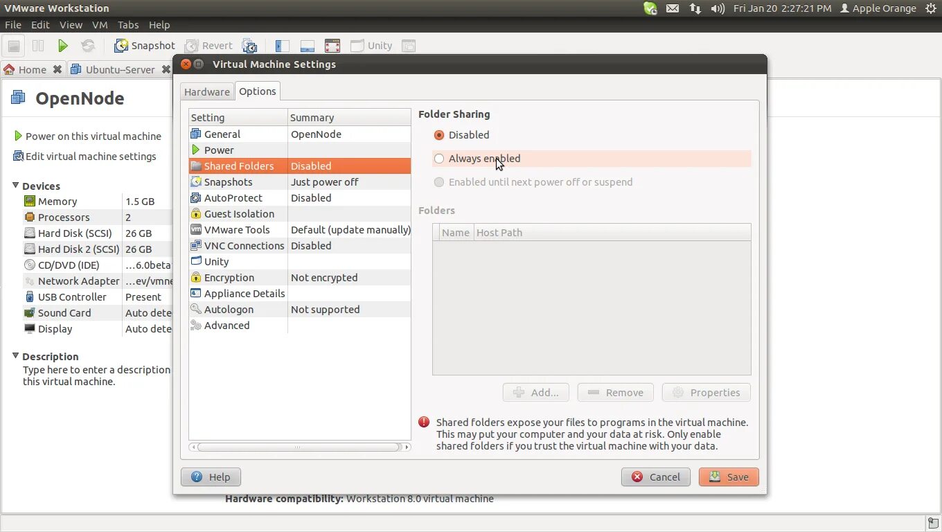
Task: Click the Help button in settings dialog
Action: [x=211, y=477]
